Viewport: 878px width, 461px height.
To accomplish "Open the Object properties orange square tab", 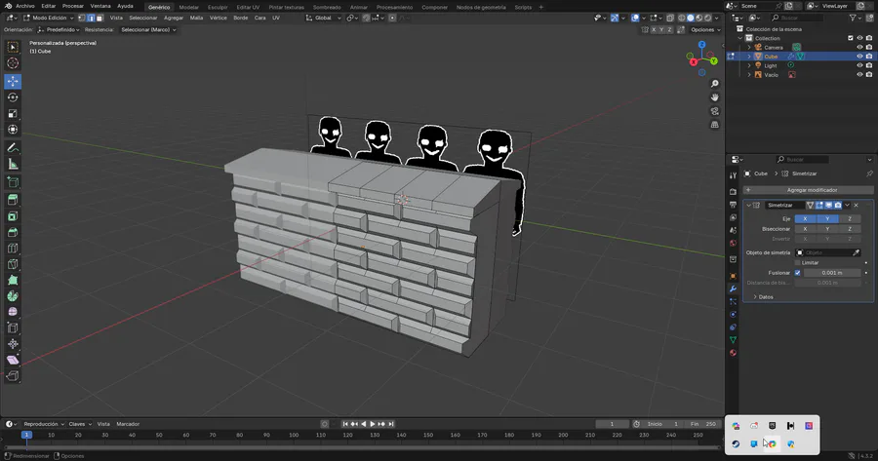I will [733, 276].
